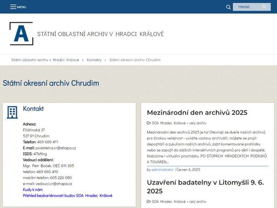
Task: Click the podatelna.cr@ahapa.cz email address
Action: click(x=56, y=148)
